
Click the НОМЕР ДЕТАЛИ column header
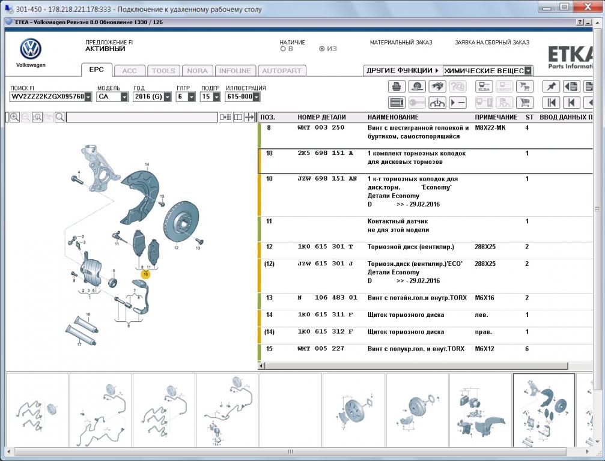[x=321, y=117]
